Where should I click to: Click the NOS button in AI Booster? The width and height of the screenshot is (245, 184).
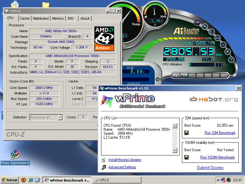pos(197,22)
